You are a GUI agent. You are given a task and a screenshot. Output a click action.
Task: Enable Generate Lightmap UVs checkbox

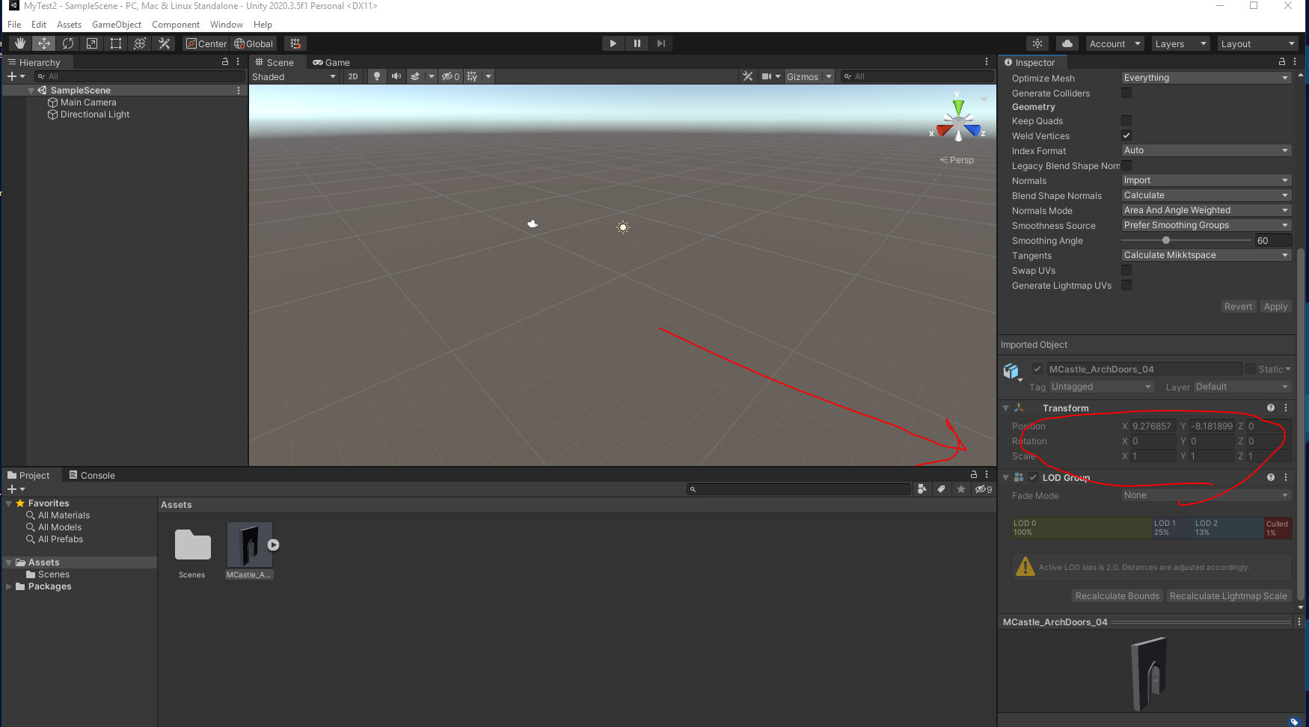pos(1126,285)
